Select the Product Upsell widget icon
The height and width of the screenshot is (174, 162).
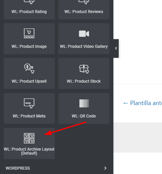click(29, 69)
